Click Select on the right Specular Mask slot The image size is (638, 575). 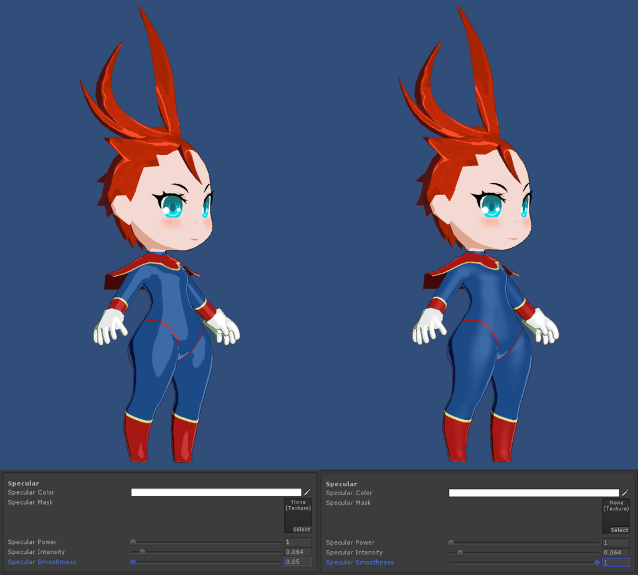(619, 530)
